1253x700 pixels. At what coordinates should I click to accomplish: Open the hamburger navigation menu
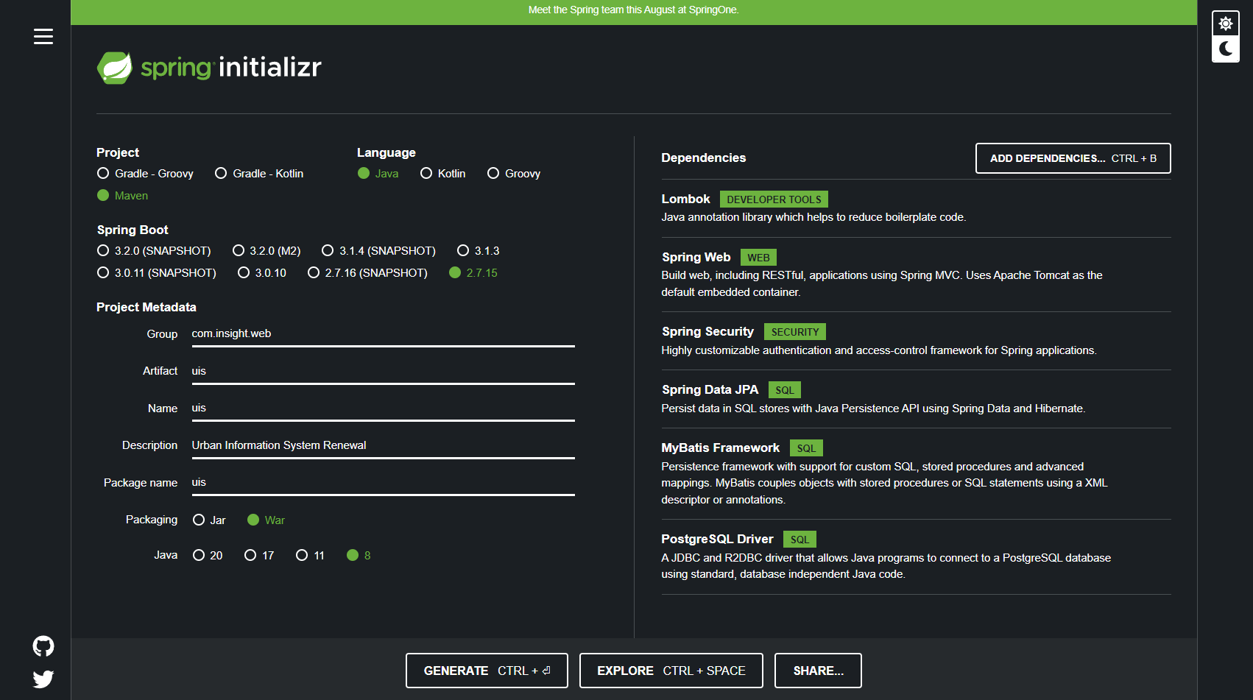coord(43,37)
